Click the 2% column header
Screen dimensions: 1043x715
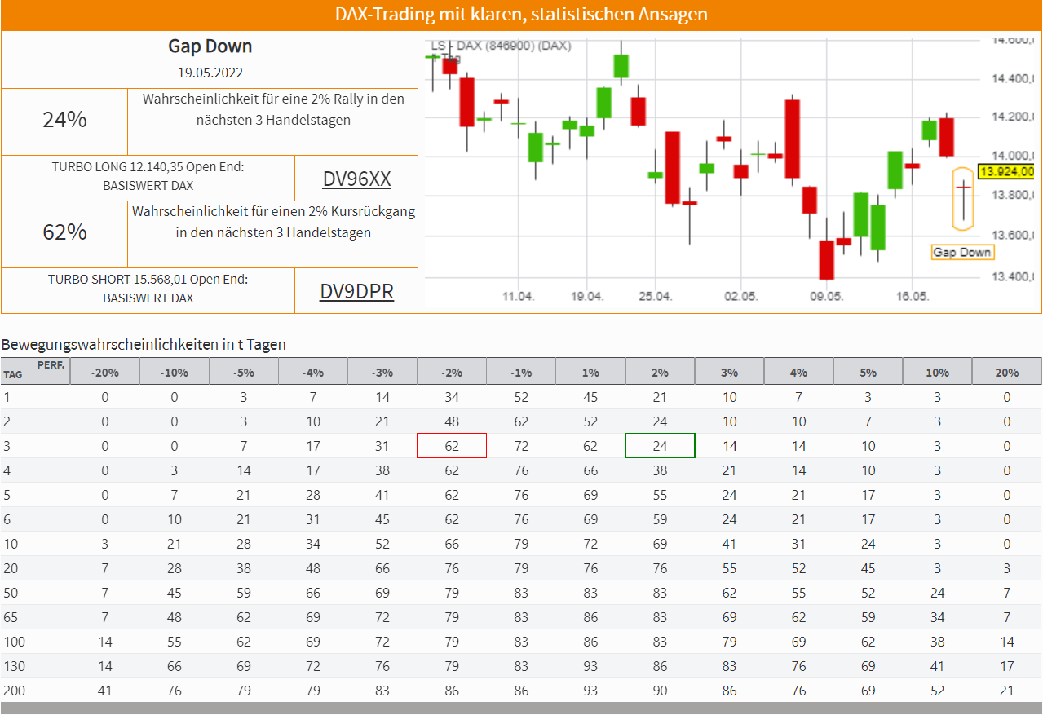[660, 372]
